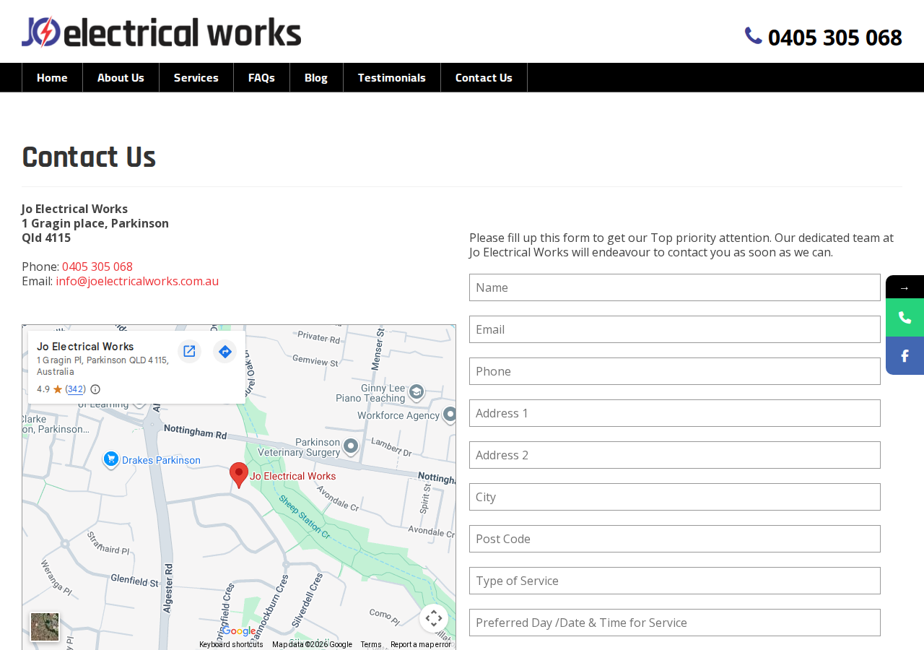
Task: Focus the Type of Service field
Action: (x=675, y=581)
